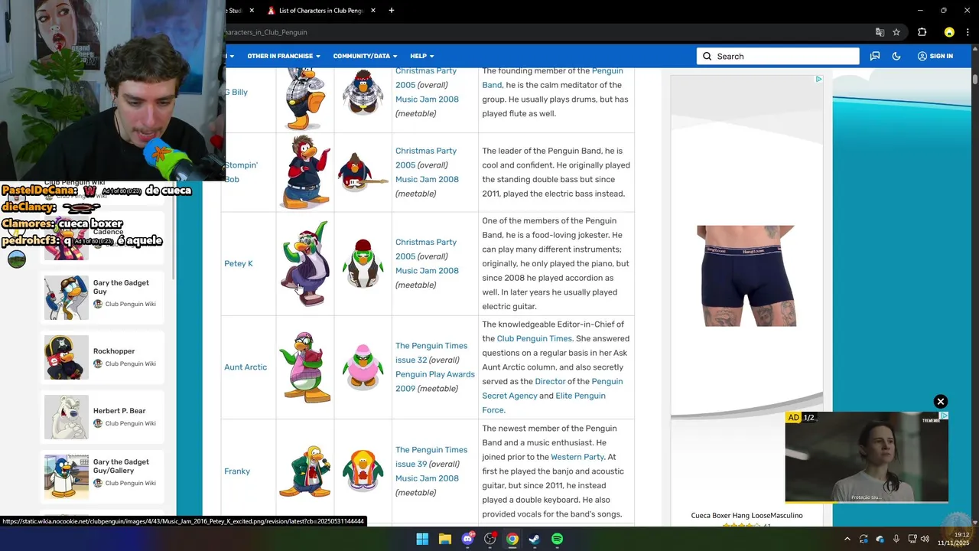Open the Cueca Boxer Hang Loose ad image
Viewport: 979px width, 551px height.
(746, 275)
